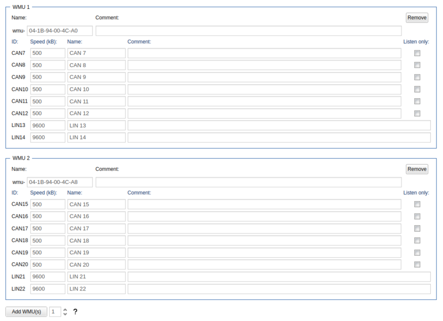Check Listen only for CAN12

(417, 114)
